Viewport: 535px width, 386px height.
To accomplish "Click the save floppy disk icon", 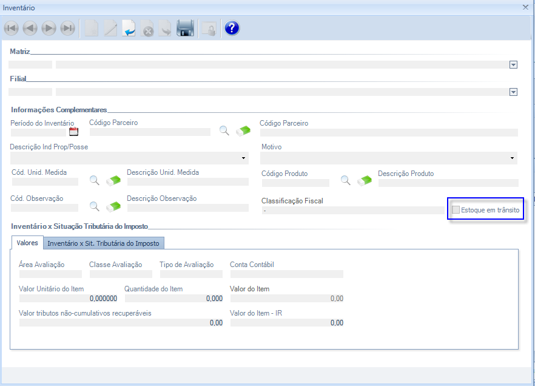I will tap(185, 28).
